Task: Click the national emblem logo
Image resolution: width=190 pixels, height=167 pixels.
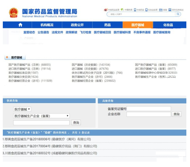Action: click(13, 13)
